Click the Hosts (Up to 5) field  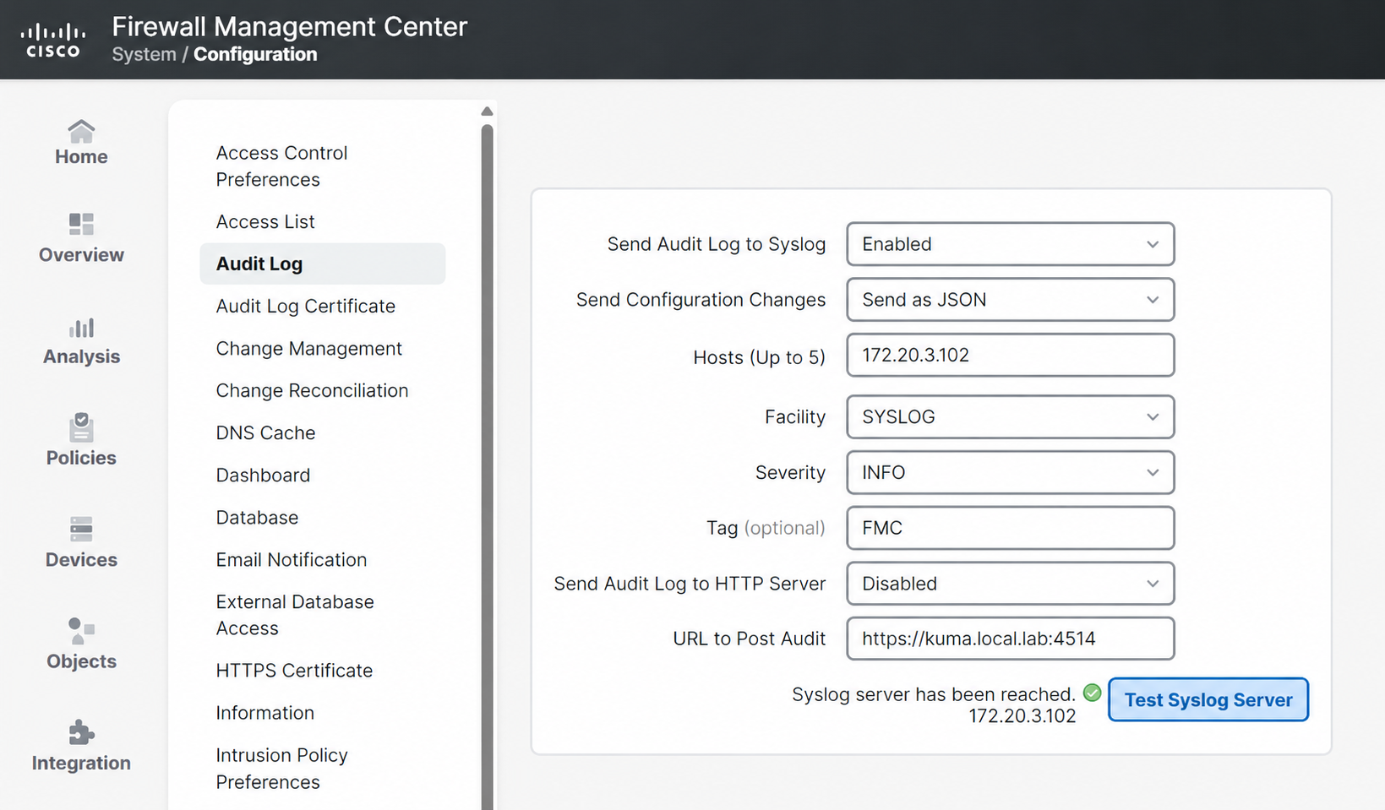click(1010, 356)
